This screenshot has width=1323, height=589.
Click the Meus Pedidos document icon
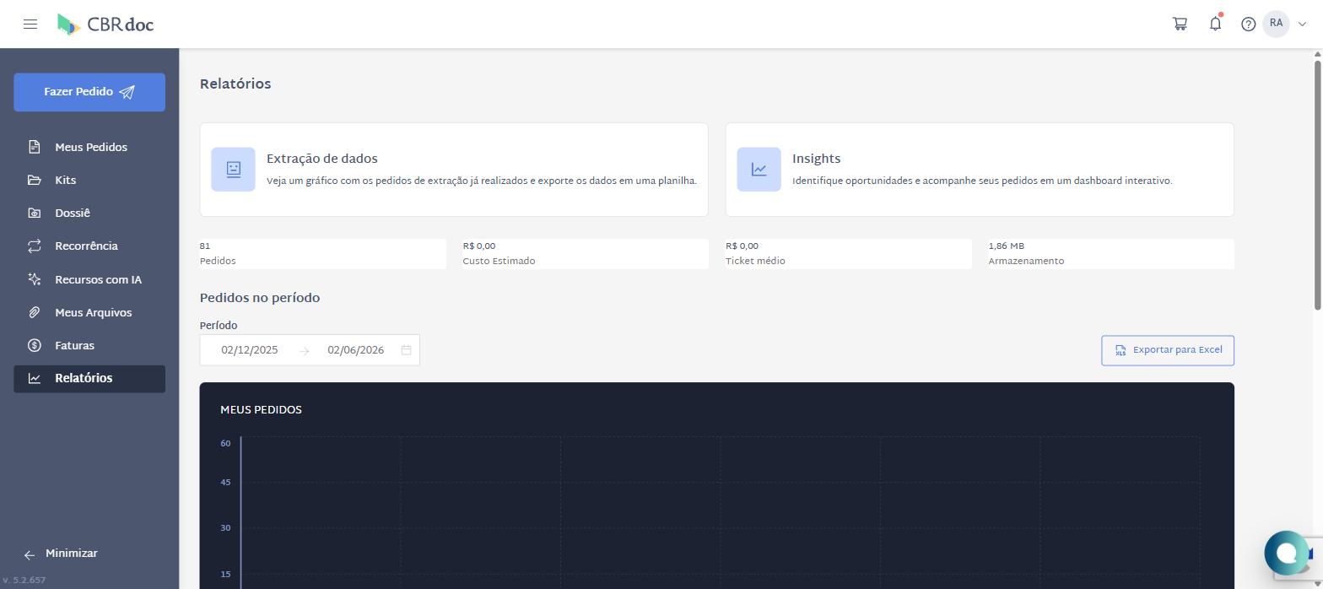tap(34, 147)
